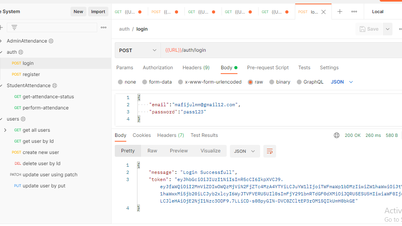Viewport: 402px width, 226px height.
Task: Open sidebar three-dots options menu
Action: [104, 27]
